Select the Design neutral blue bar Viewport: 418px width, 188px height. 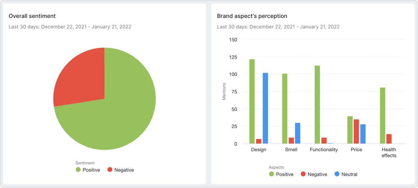tap(265, 108)
